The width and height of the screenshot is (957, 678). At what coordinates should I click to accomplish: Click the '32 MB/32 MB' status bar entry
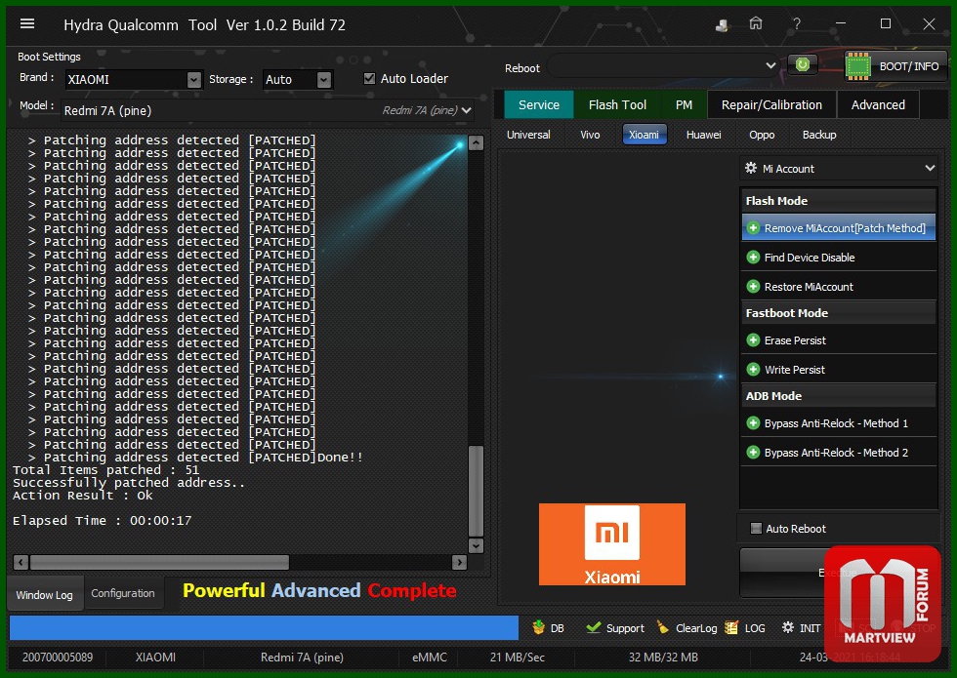[x=663, y=658]
